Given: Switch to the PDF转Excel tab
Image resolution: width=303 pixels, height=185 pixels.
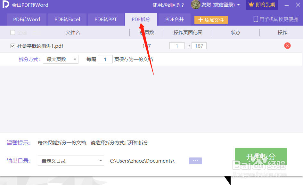Looking at the screenshot, I should click(67, 20).
